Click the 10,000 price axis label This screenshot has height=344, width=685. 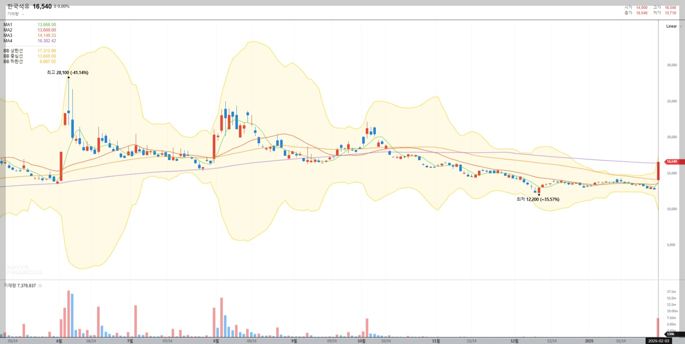pos(672,209)
